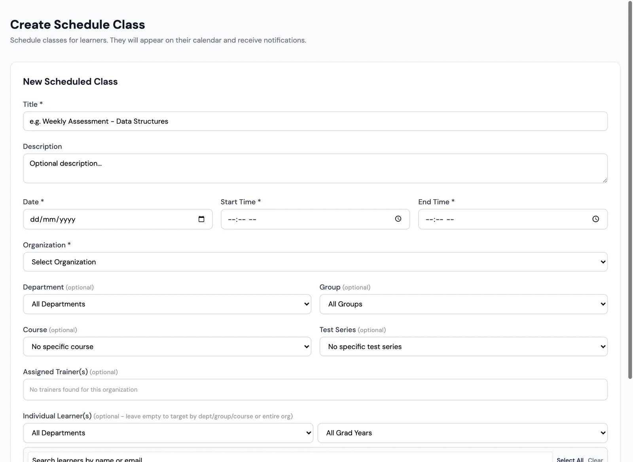Click the Clear link beside Select All

click(x=595, y=460)
